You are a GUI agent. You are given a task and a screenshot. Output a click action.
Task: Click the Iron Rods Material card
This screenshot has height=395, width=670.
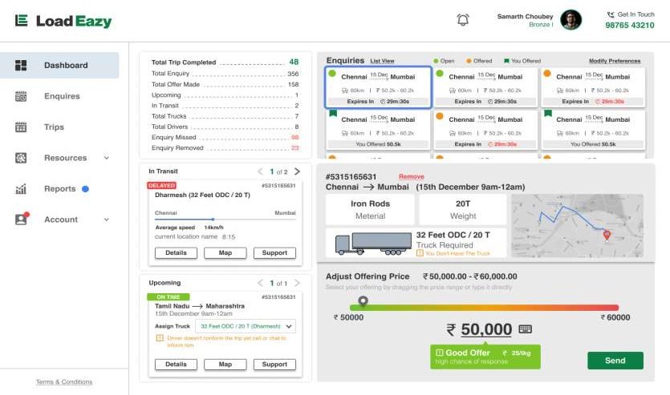pyautogui.click(x=370, y=209)
